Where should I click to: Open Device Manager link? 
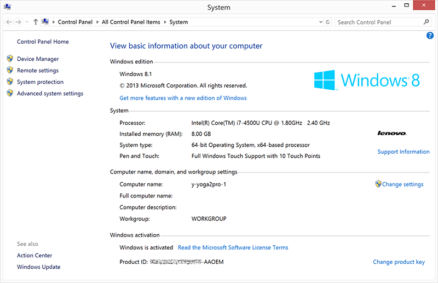point(38,59)
